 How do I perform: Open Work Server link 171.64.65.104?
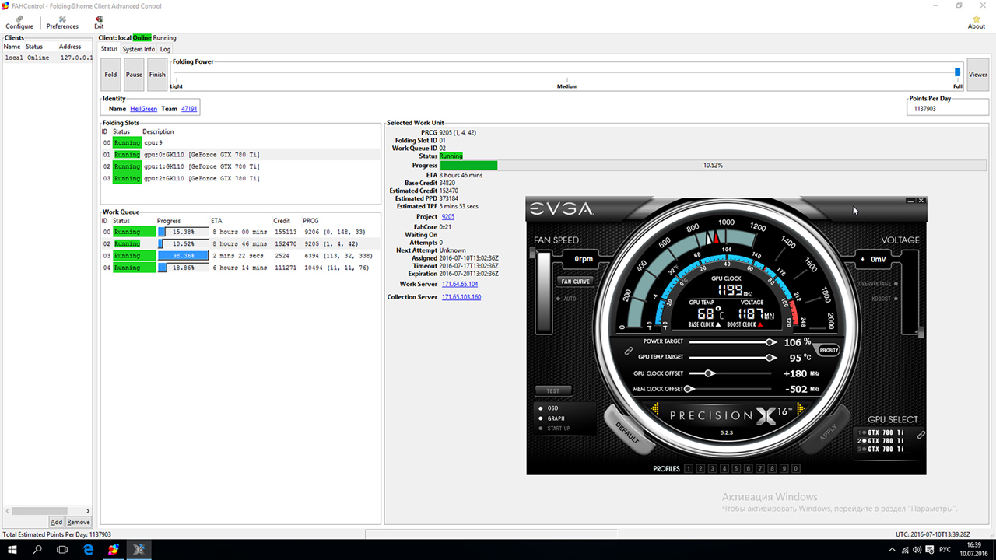coord(460,285)
